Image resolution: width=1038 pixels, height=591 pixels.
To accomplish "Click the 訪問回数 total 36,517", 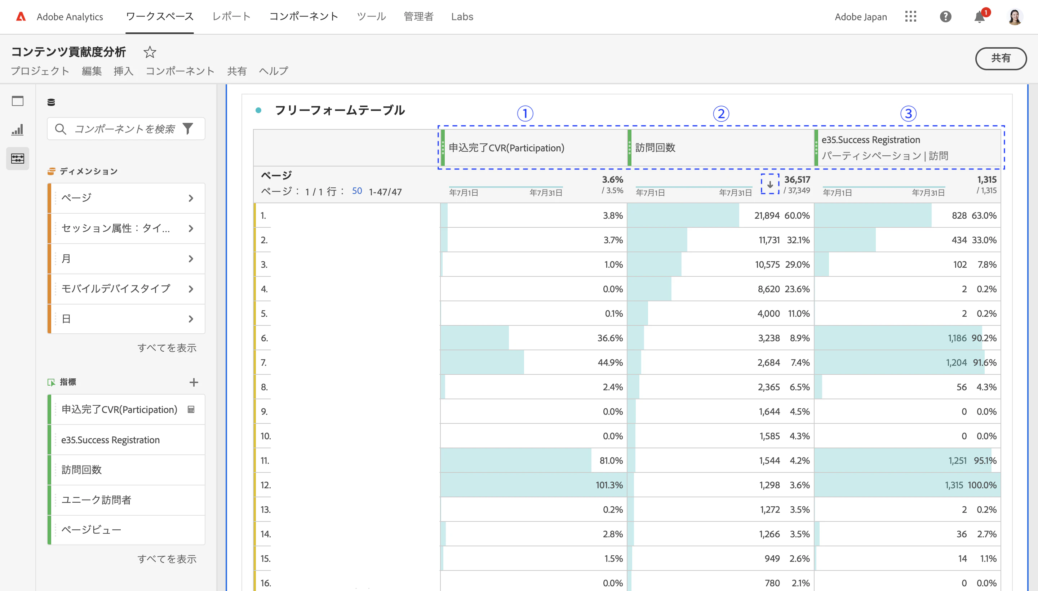I will click(x=797, y=179).
